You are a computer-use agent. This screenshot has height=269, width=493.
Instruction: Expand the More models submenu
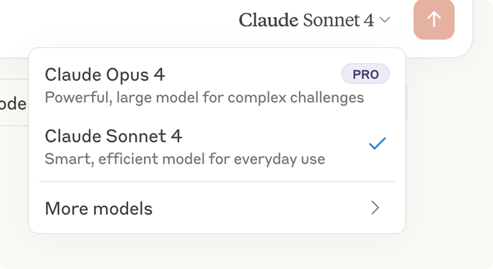[x=217, y=208]
